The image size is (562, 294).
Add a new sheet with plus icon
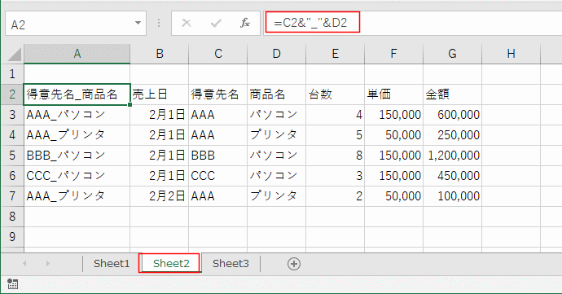point(294,264)
